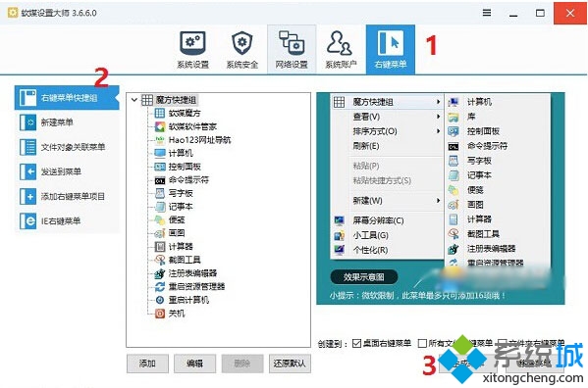Select the 右键菜单 tab
Screen dimensions: 588x388
[x=391, y=49]
